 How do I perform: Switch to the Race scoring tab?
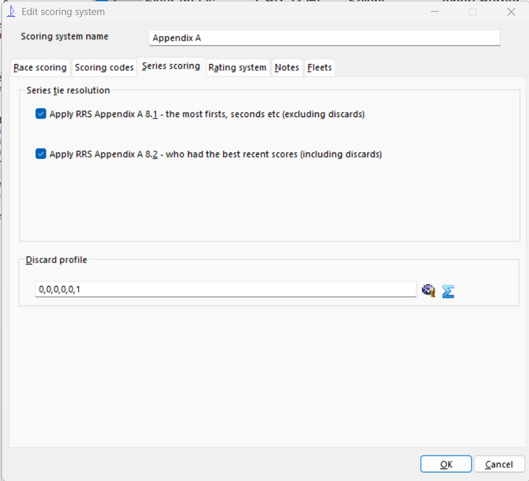point(40,67)
